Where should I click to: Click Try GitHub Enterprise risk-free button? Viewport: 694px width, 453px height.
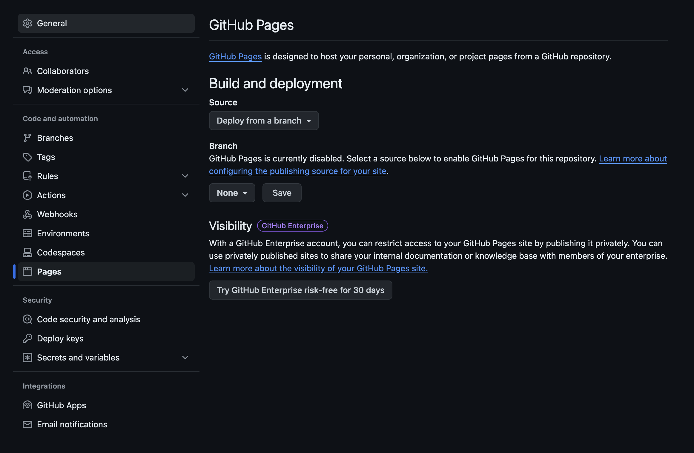click(300, 290)
